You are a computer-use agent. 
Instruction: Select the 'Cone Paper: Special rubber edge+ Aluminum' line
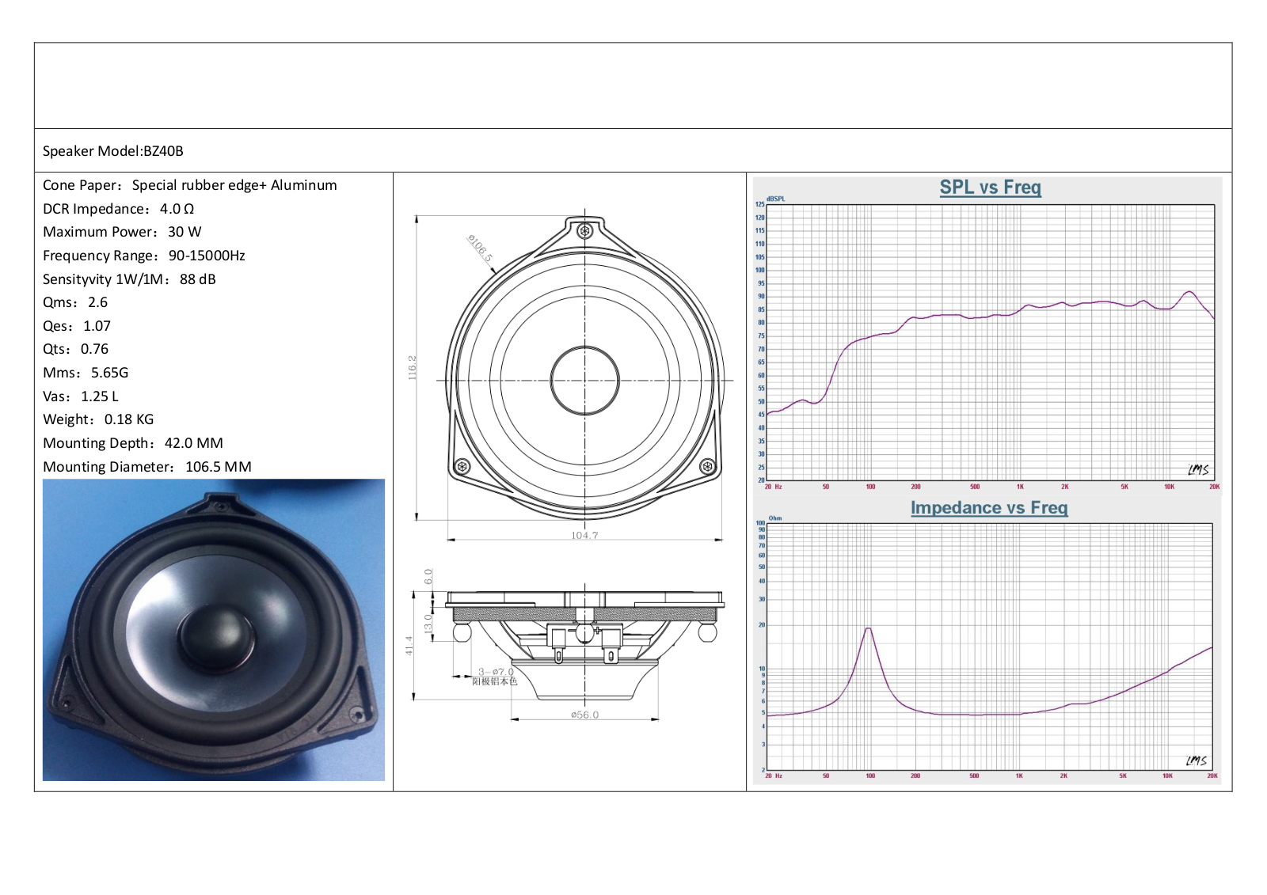click(190, 185)
